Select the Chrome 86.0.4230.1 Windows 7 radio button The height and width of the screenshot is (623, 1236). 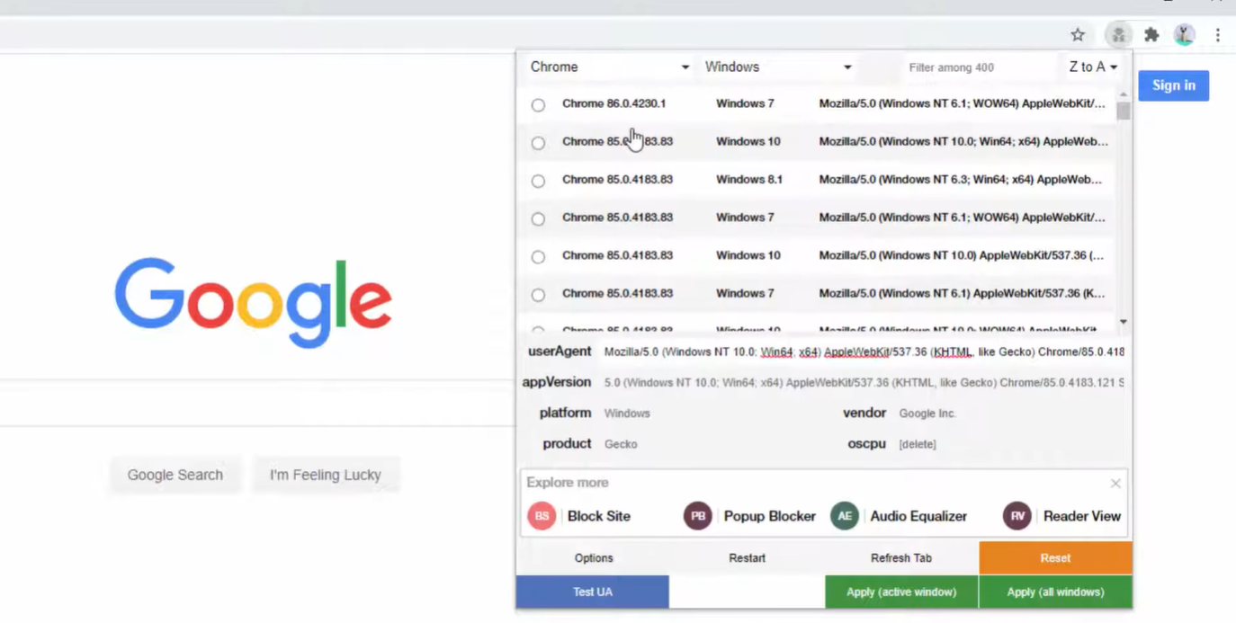pyautogui.click(x=538, y=105)
